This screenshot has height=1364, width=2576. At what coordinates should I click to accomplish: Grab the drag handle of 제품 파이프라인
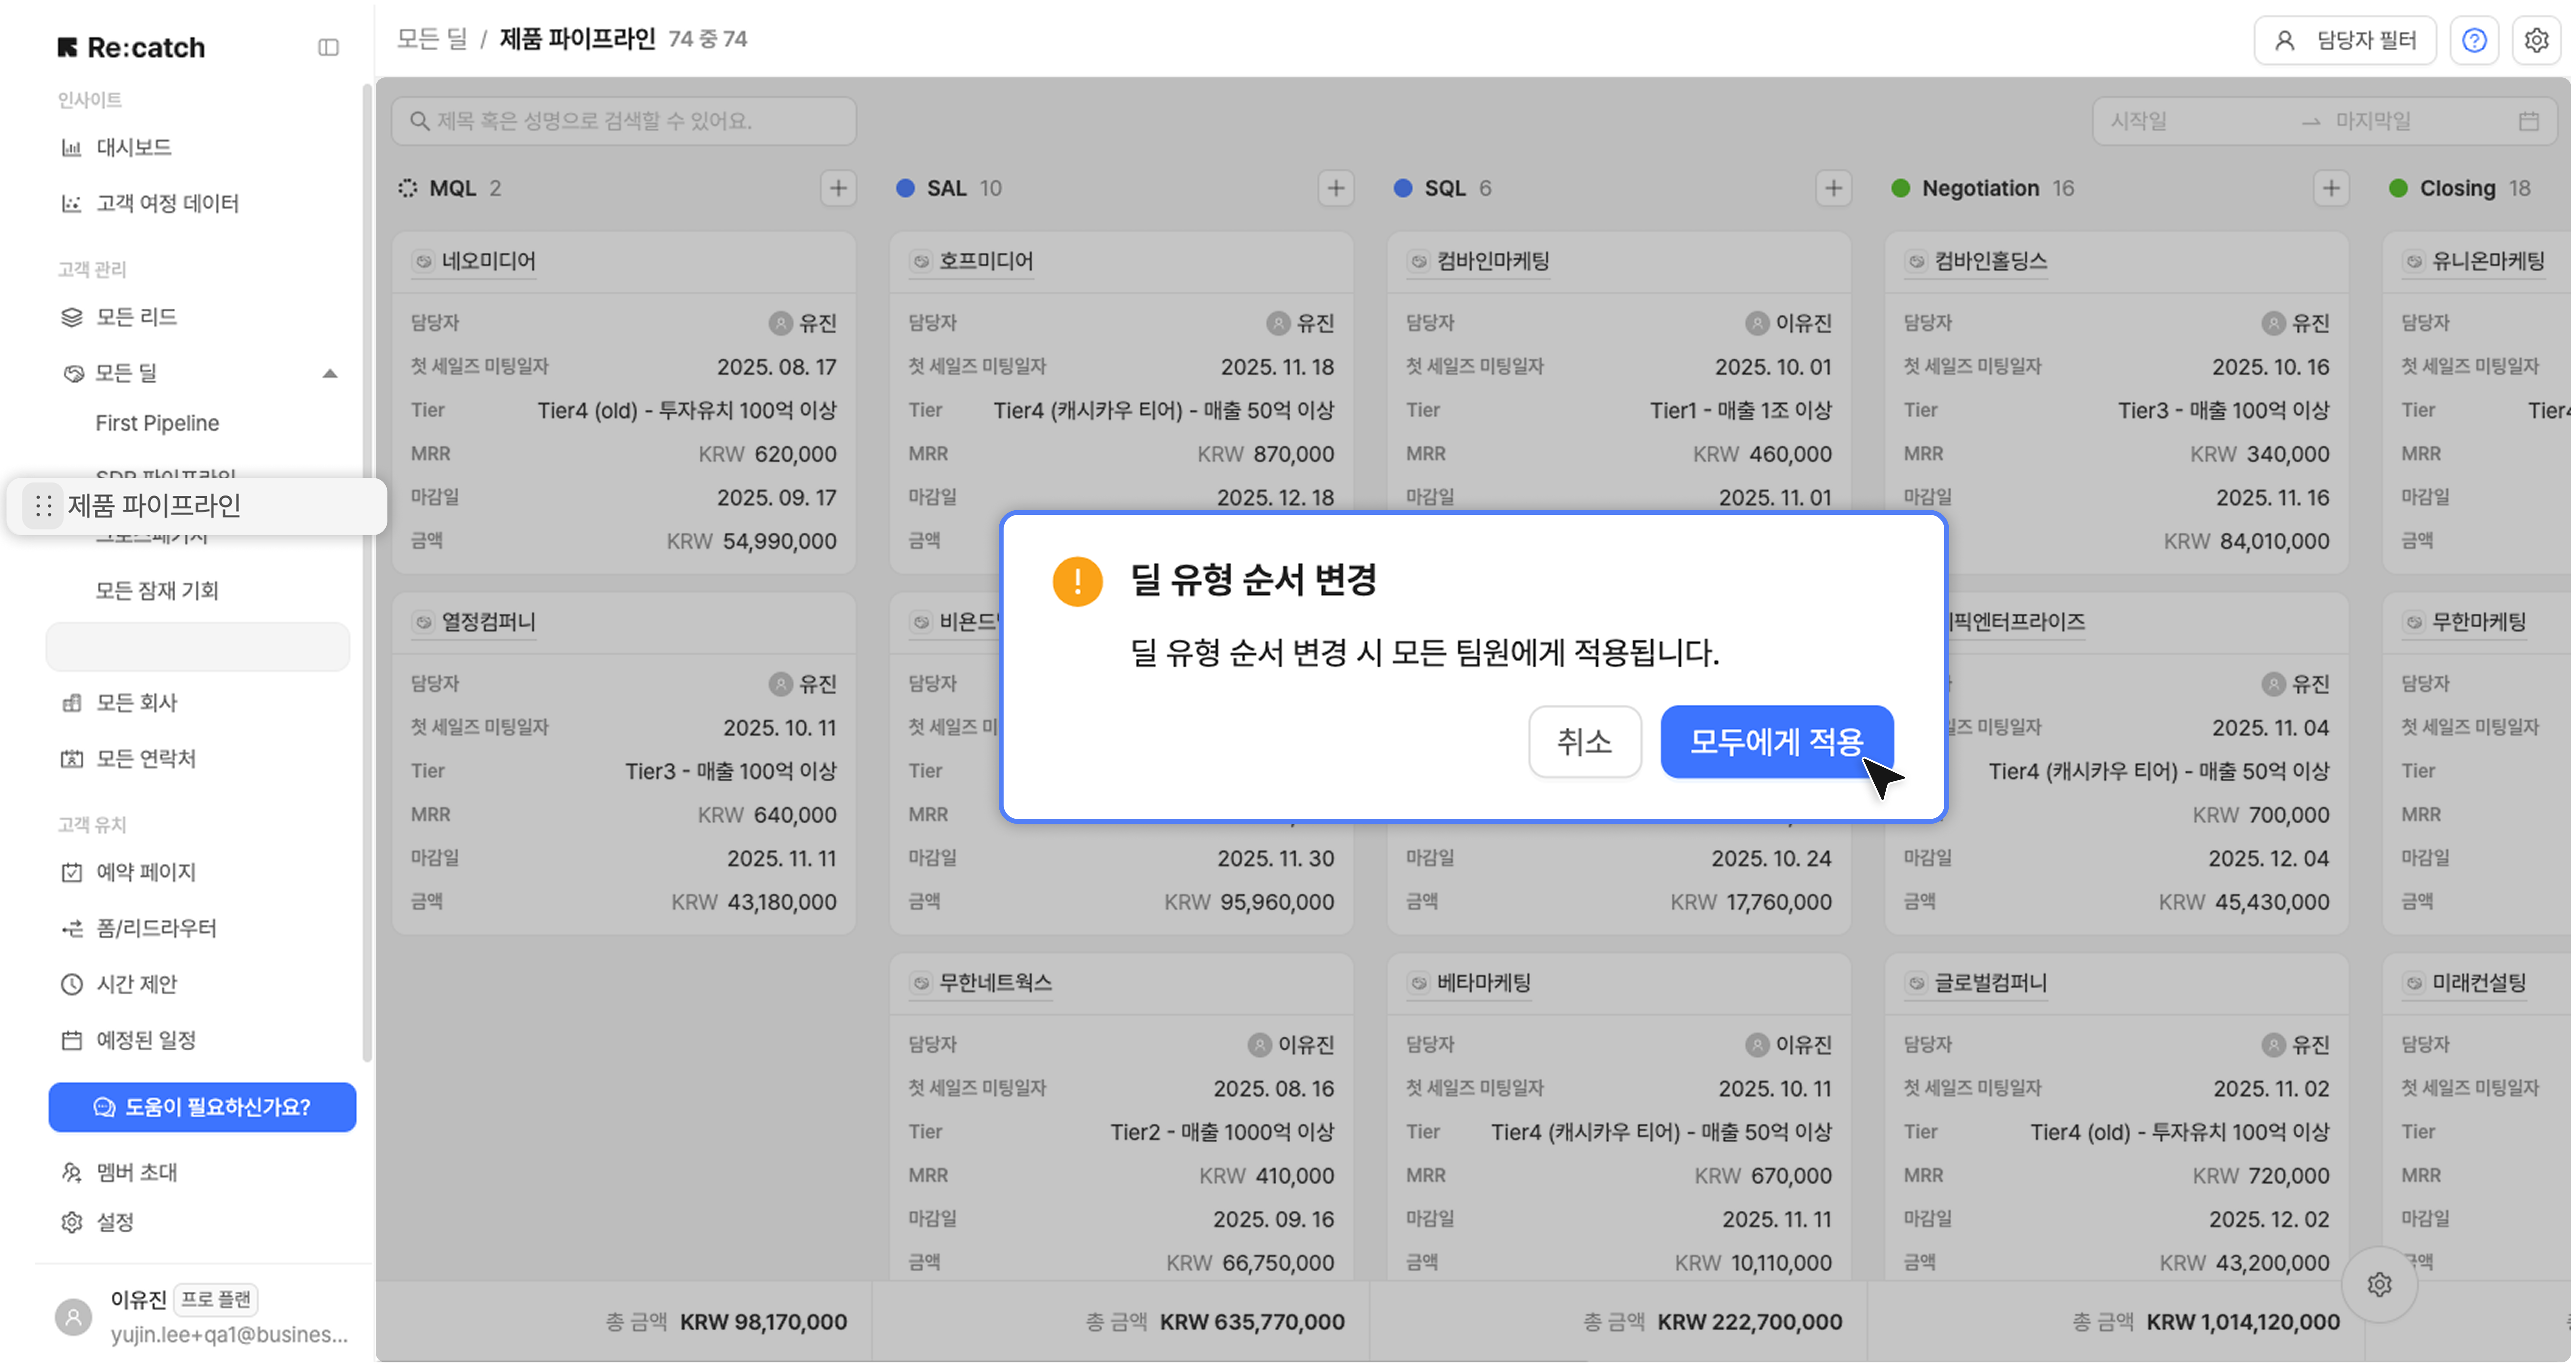43,506
